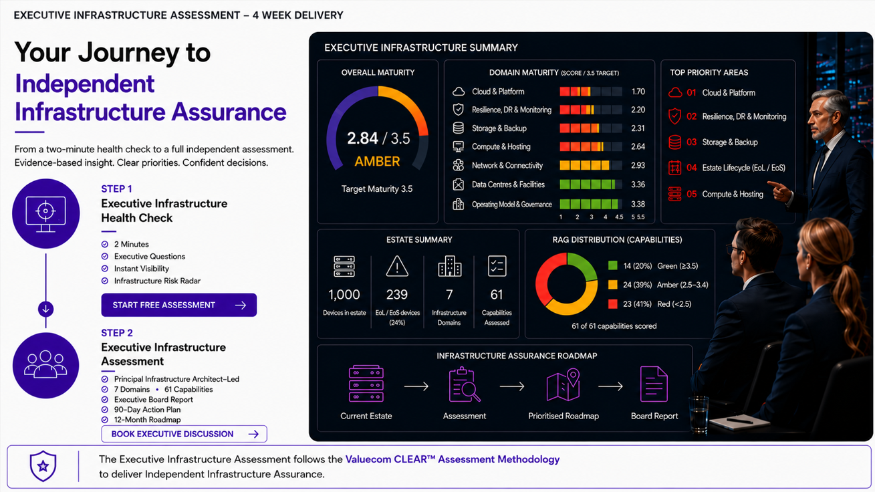Click the START FREE ASSESSMENT button
The height and width of the screenshot is (492, 875).
tap(179, 305)
